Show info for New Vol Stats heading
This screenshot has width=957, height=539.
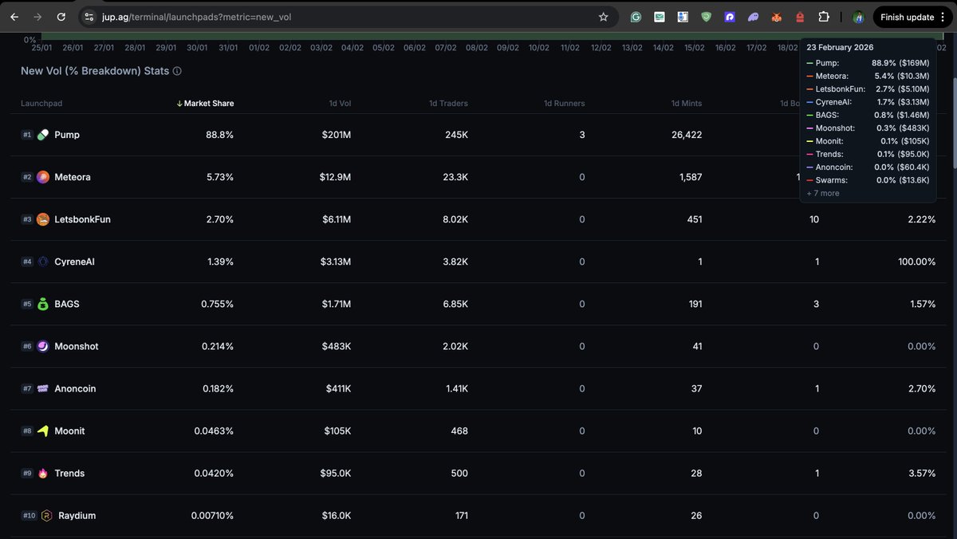[177, 71]
